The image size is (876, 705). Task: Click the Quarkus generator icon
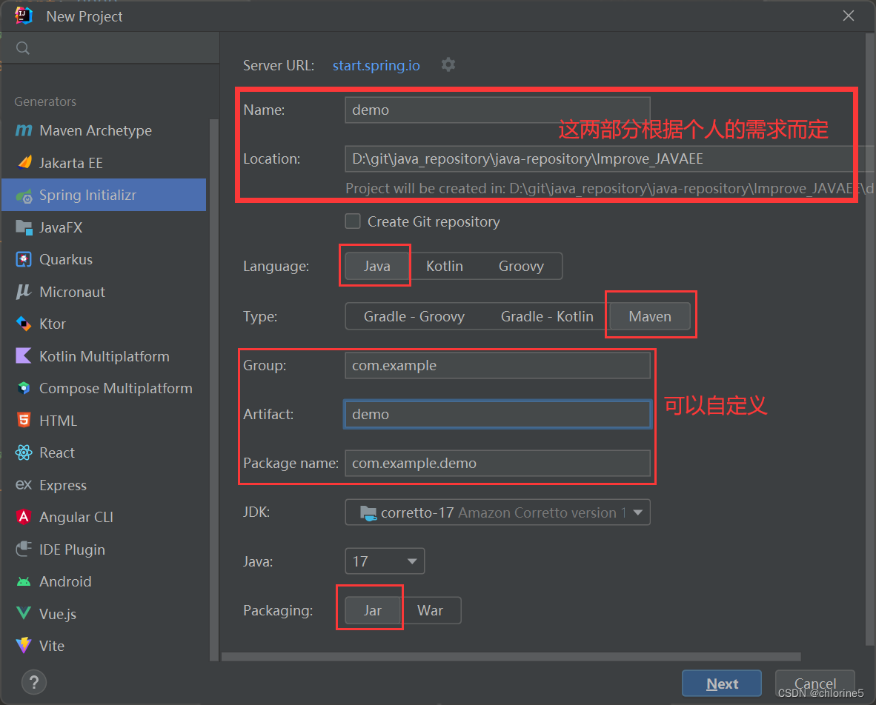click(x=24, y=259)
